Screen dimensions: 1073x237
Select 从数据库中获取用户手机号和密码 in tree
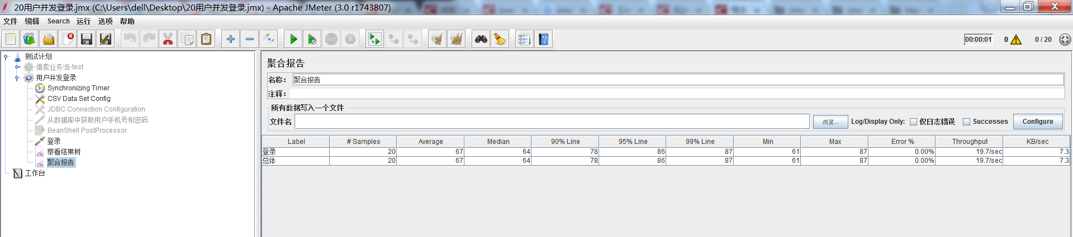click(97, 120)
